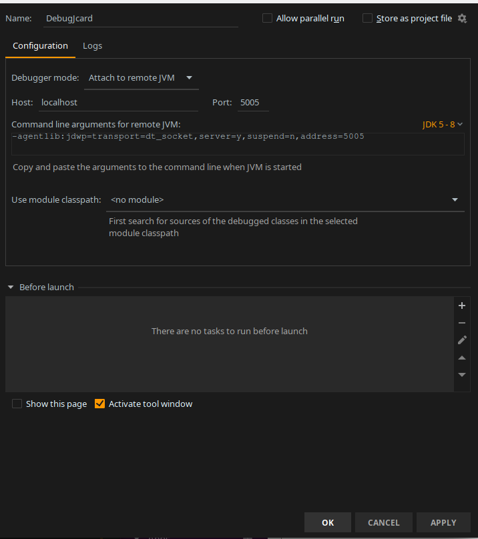Change the JDK 5-8 version selector
Viewport: 478px width, 539px height.
tap(440, 124)
